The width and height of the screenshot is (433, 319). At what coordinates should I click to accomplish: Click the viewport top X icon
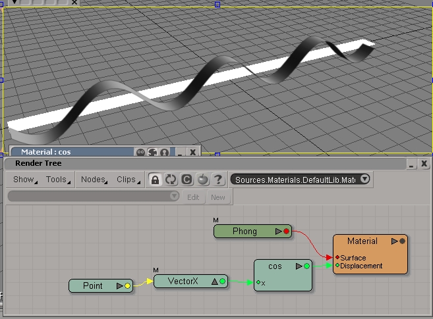click(74, 2)
